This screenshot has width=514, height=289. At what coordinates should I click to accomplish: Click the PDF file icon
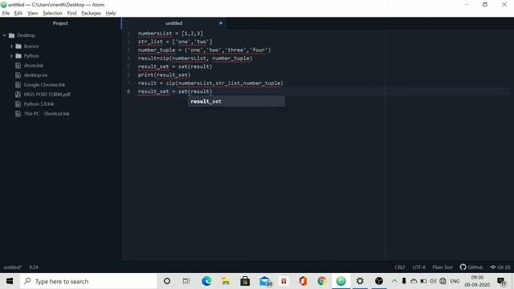coord(18,95)
